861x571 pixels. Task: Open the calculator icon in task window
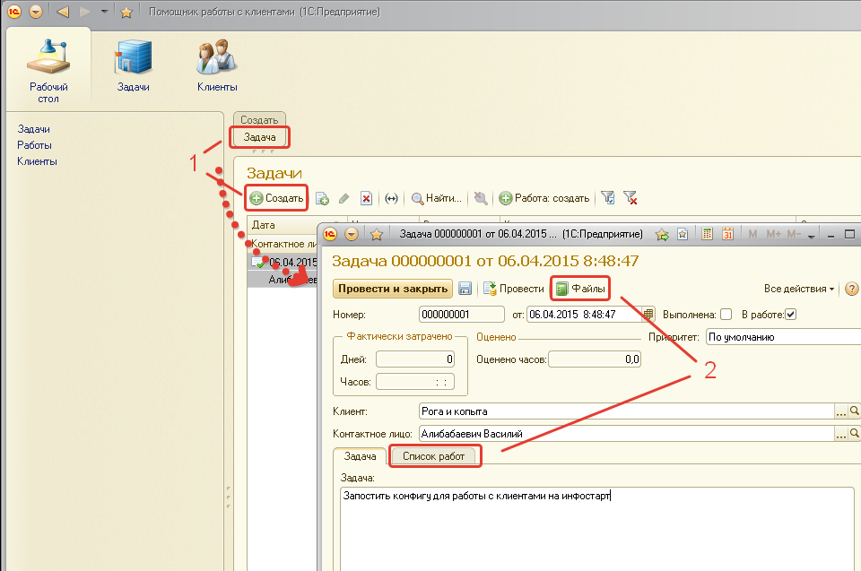pyautogui.click(x=708, y=235)
